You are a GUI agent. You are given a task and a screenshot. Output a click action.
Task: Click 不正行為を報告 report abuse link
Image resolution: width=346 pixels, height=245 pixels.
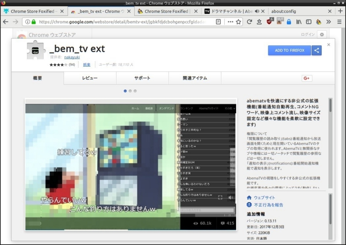coord(269,205)
